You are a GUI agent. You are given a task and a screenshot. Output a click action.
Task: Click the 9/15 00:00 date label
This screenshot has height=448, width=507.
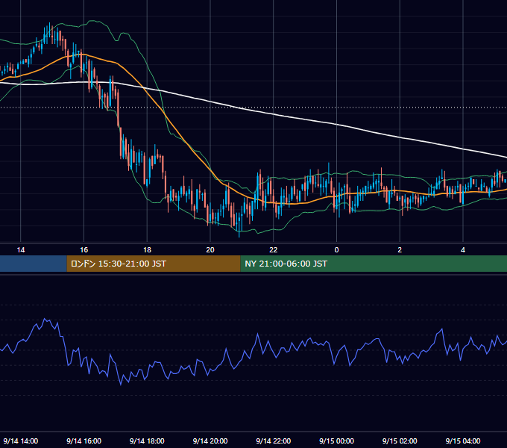click(336, 441)
